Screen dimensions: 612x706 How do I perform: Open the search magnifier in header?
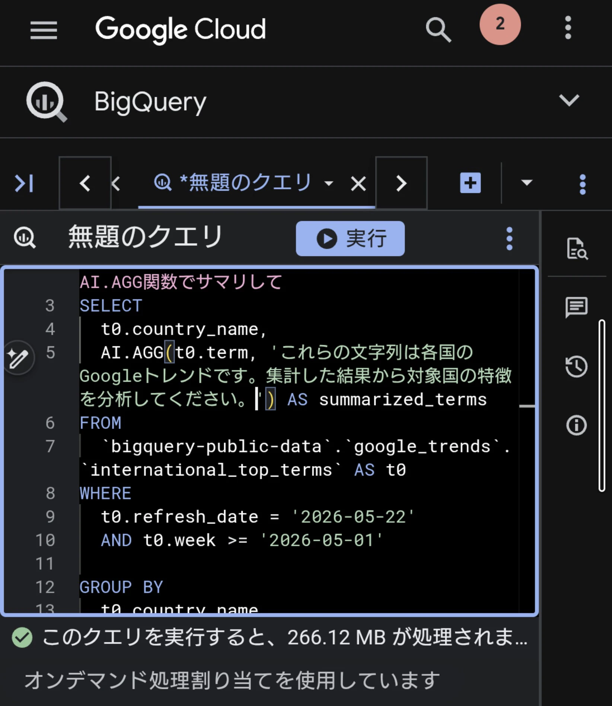pyautogui.click(x=438, y=29)
